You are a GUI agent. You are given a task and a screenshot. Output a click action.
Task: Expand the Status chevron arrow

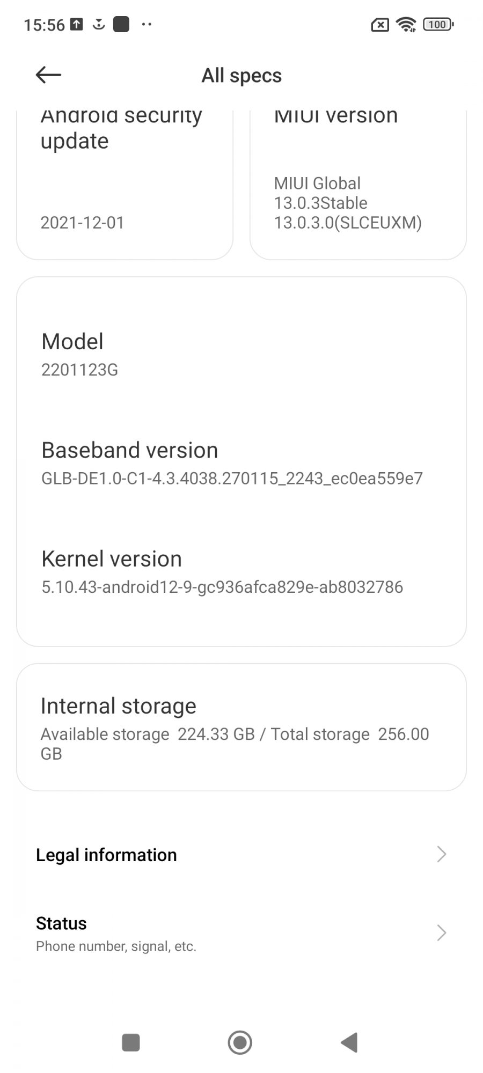[x=441, y=933]
